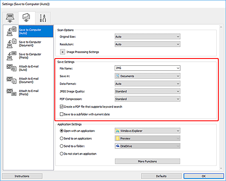The width and height of the screenshot is (226, 181).
Task: Select Save to Computer (Photo) icon
Action: 11,56
